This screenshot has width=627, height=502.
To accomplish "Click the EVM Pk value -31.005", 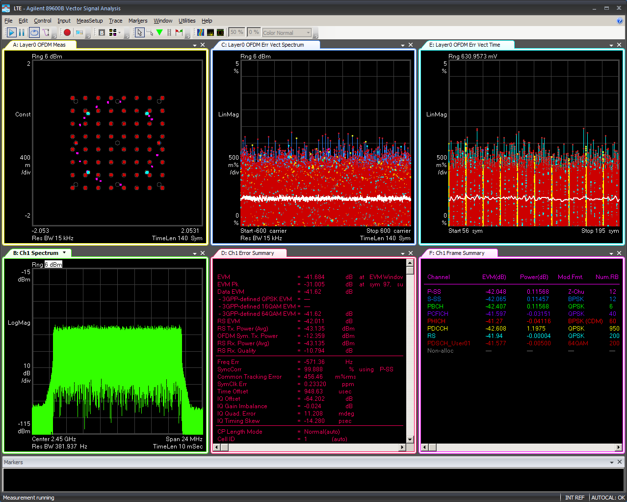I will click(314, 284).
